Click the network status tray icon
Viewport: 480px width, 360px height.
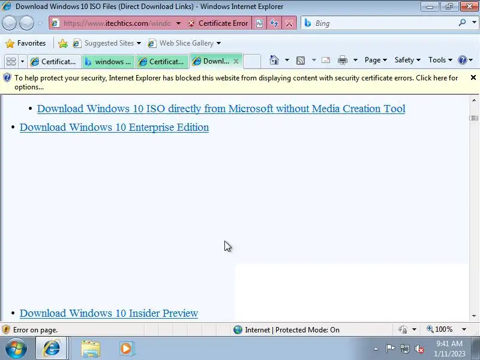tap(404, 349)
